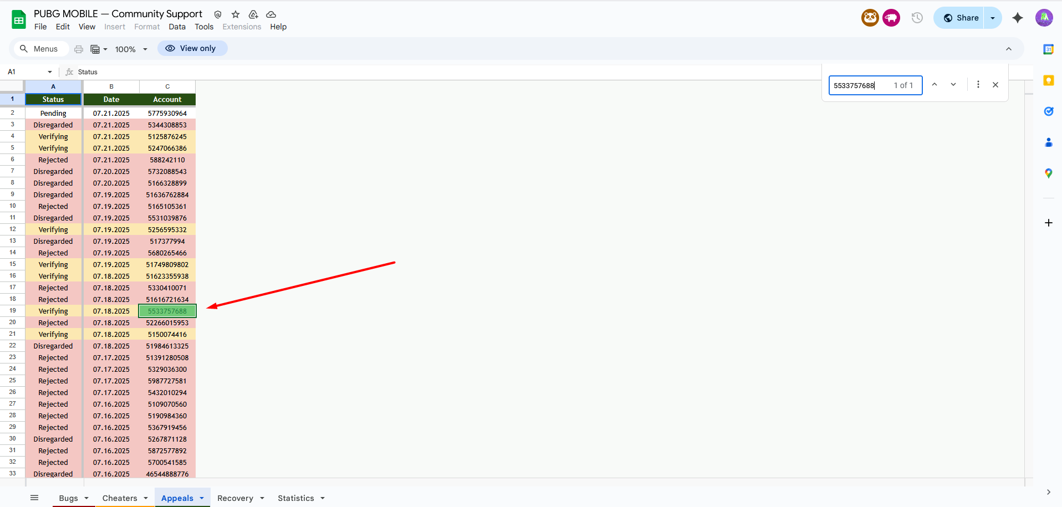Open the Appeals sheet tab menu
The image size is (1062, 507).
pos(202,498)
